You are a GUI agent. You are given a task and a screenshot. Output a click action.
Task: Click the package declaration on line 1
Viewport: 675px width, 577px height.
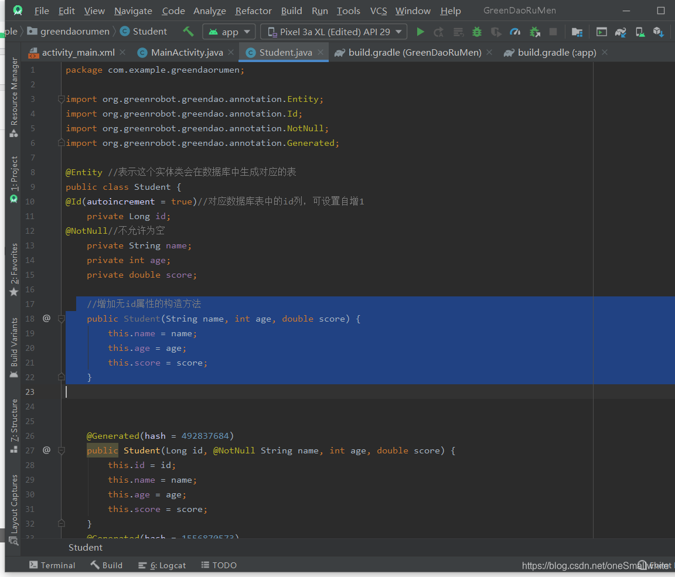pyautogui.click(x=155, y=70)
